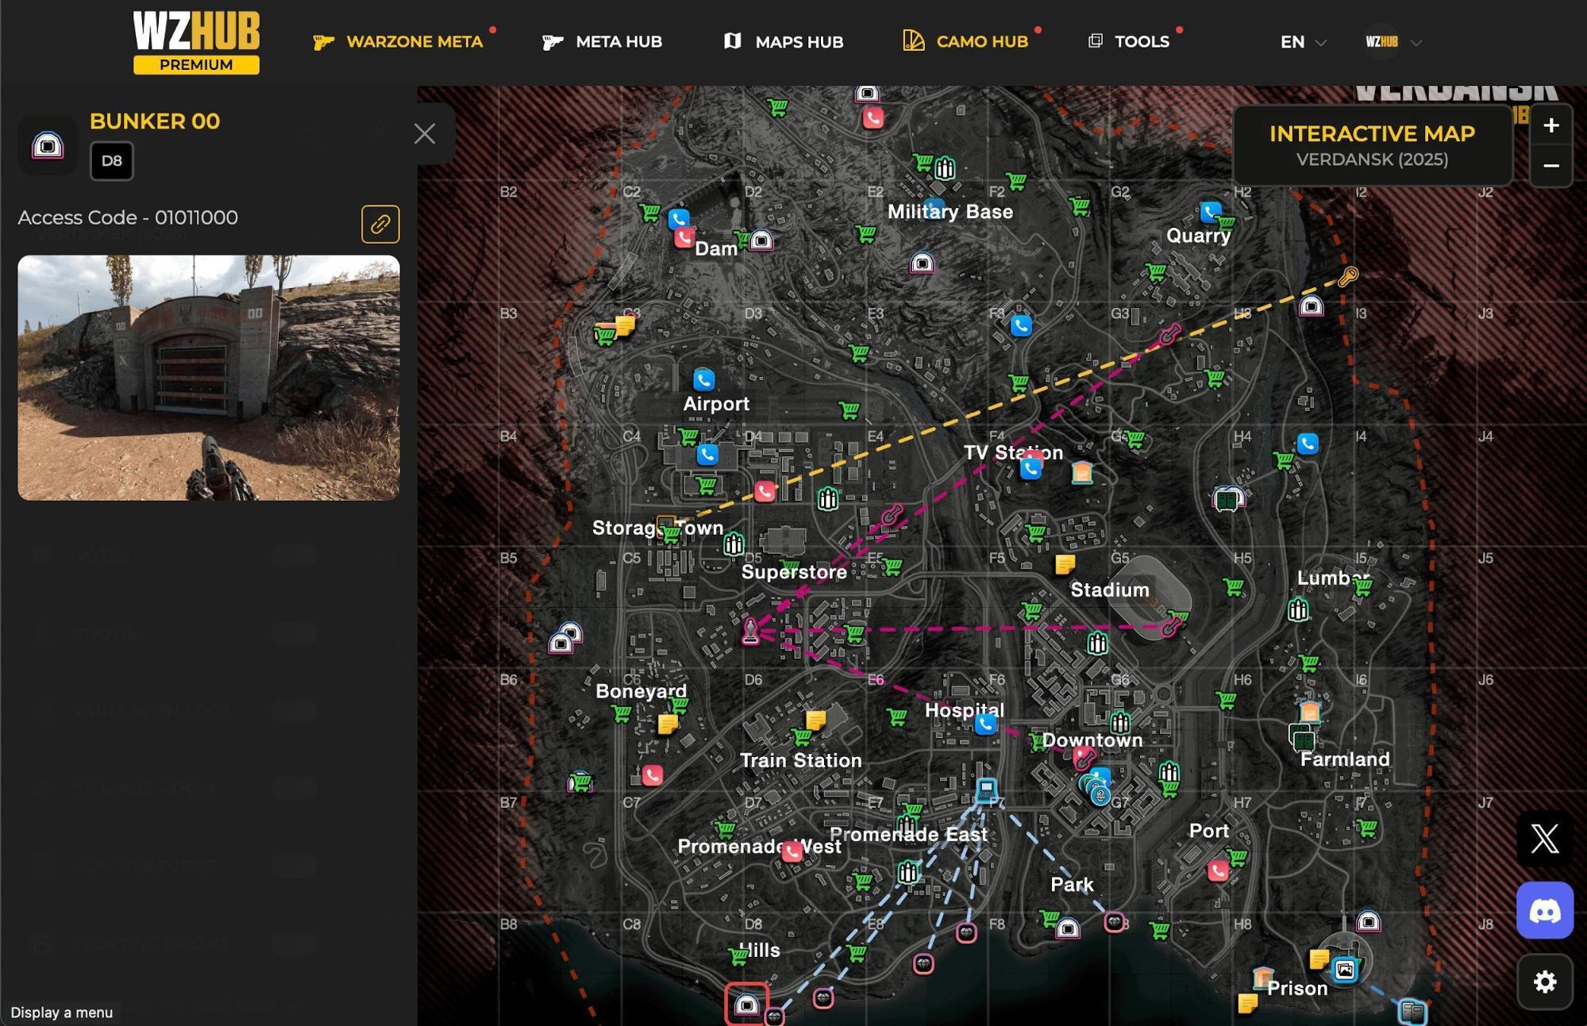Select the pink chess pawn marker below Superstore
The image size is (1587, 1026).
click(x=750, y=631)
